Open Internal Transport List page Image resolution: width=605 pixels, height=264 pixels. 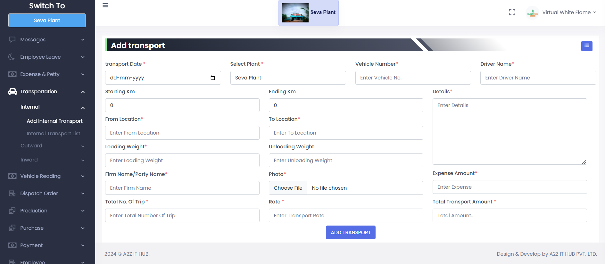53,134
